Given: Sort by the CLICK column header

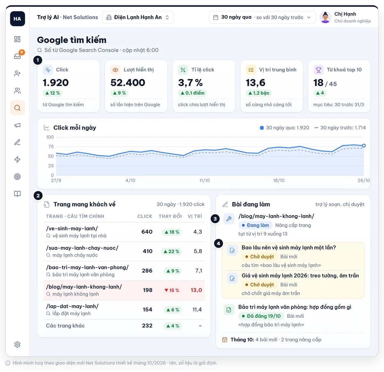Looking at the screenshot, I should pos(145,216).
